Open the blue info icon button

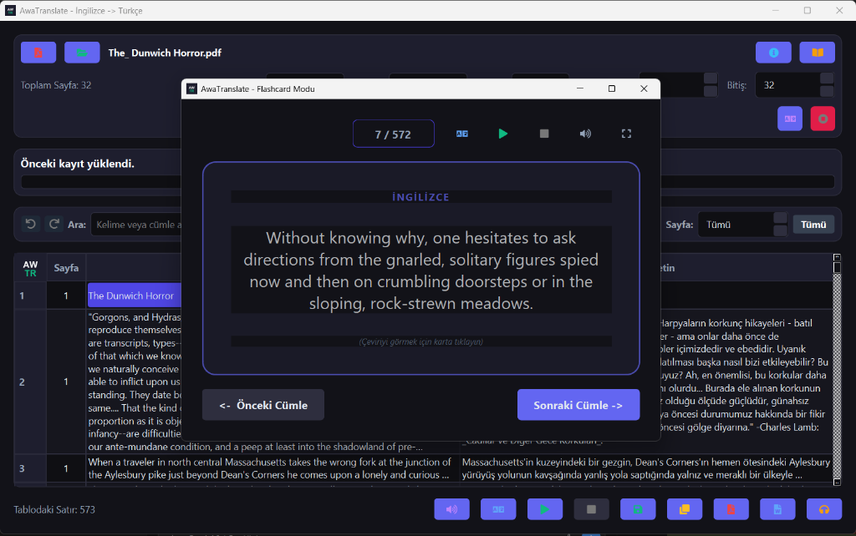tap(773, 53)
